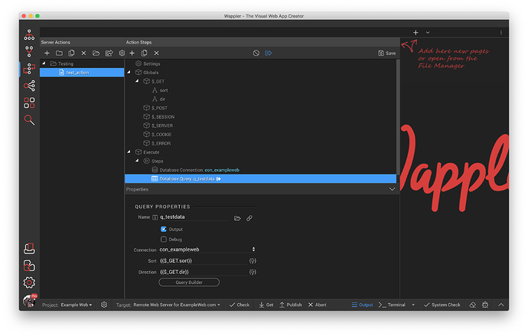
Task: Run System Check
Action: coord(442,305)
